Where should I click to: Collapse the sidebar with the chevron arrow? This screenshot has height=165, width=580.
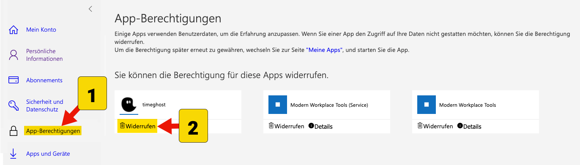point(90,9)
